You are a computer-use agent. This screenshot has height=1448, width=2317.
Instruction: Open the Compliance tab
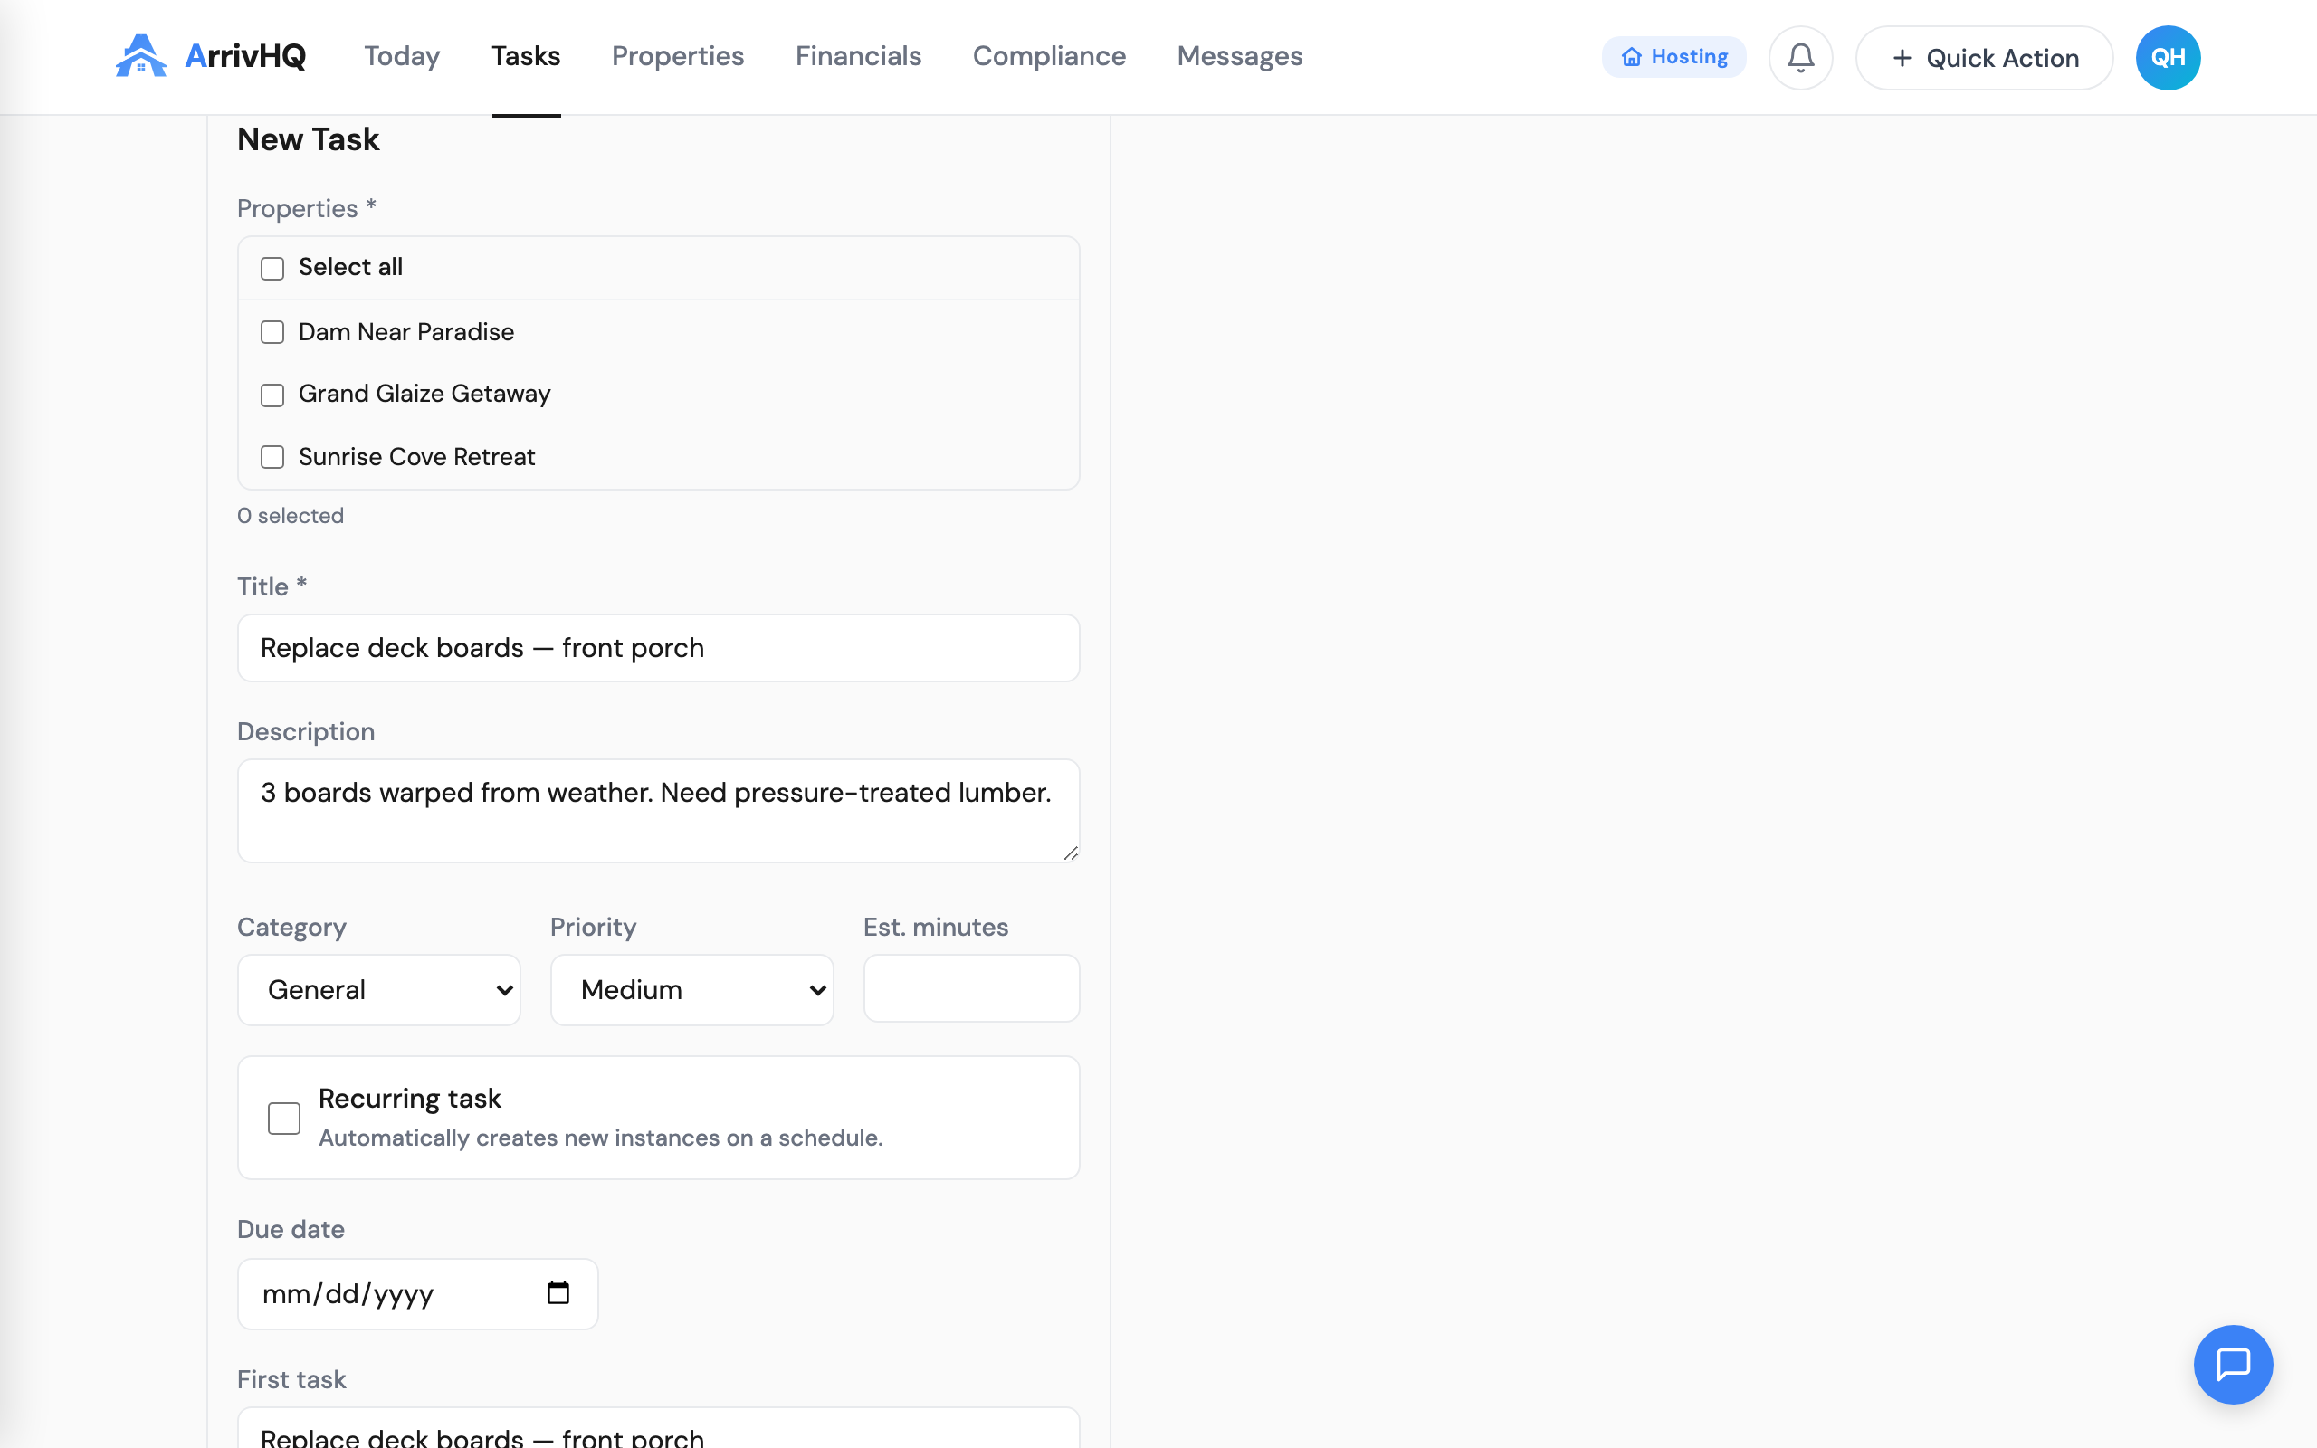pos(1049,56)
